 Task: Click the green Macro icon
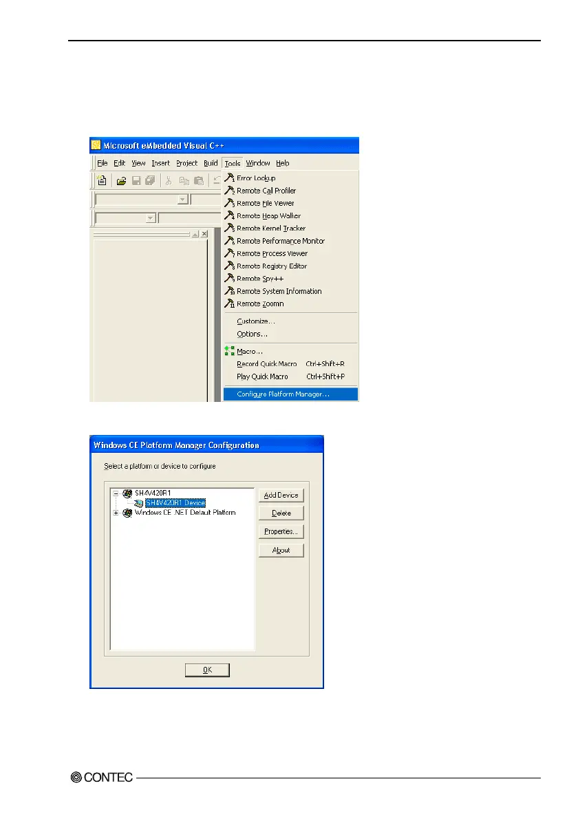click(229, 351)
